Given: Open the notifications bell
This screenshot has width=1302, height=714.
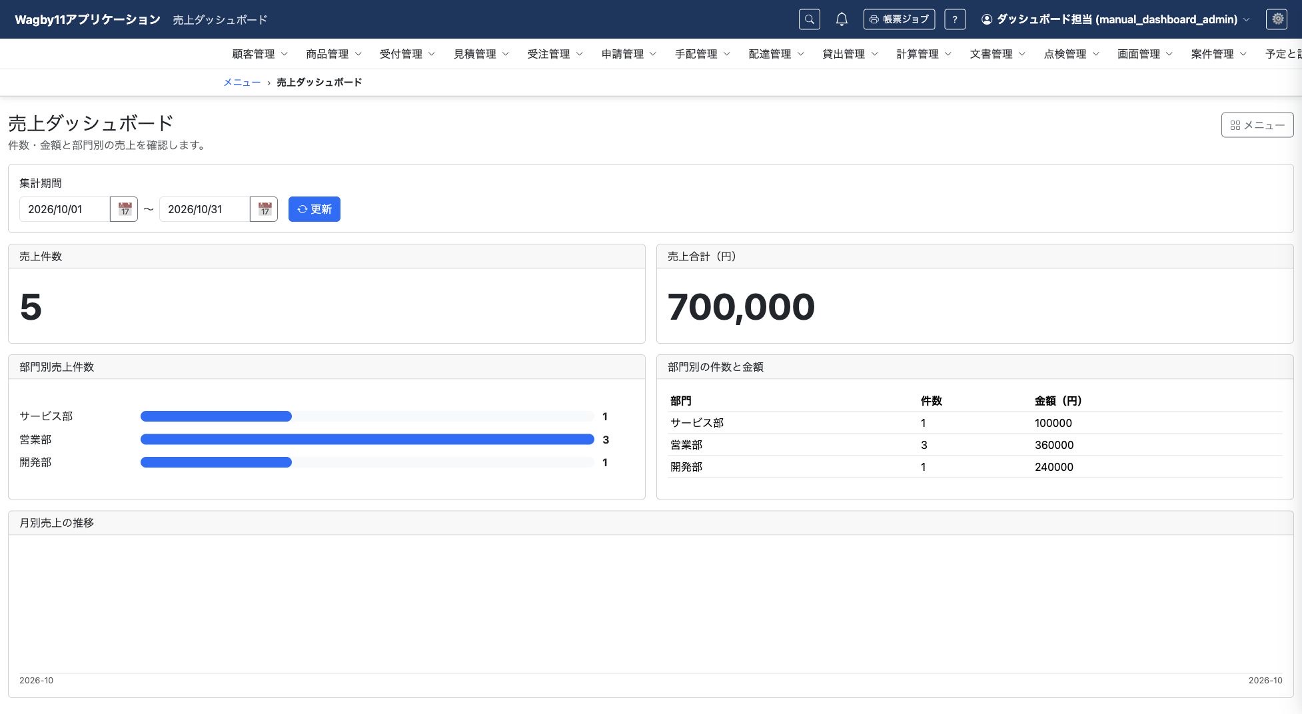Looking at the screenshot, I should (x=842, y=19).
